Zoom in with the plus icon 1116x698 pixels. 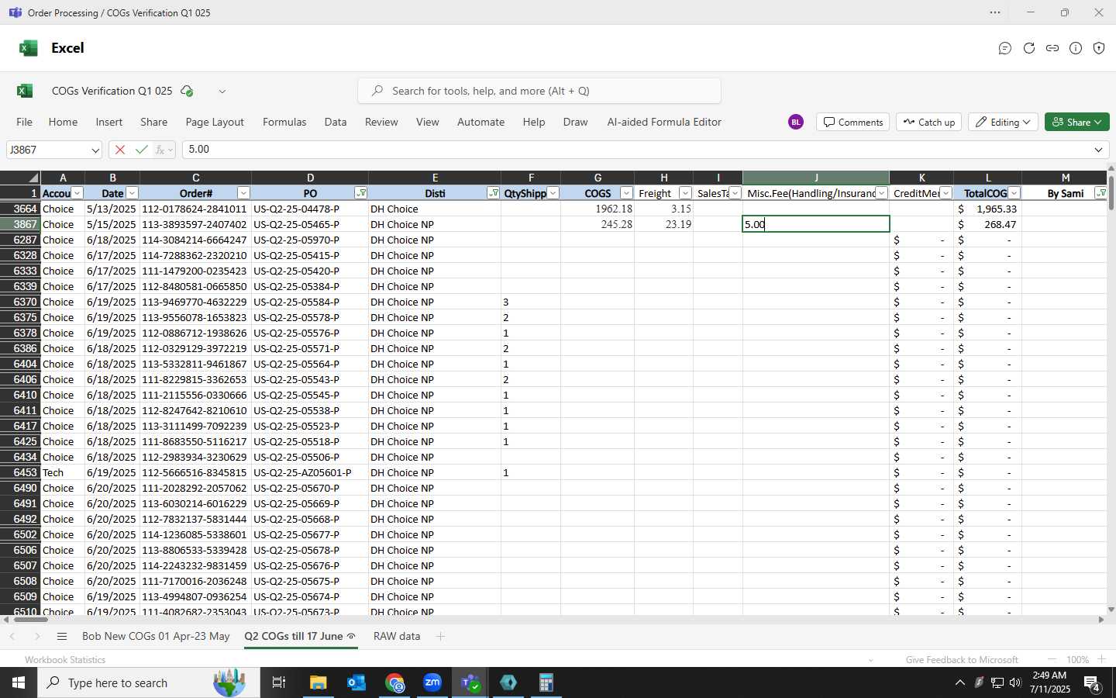pyautogui.click(x=1101, y=659)
